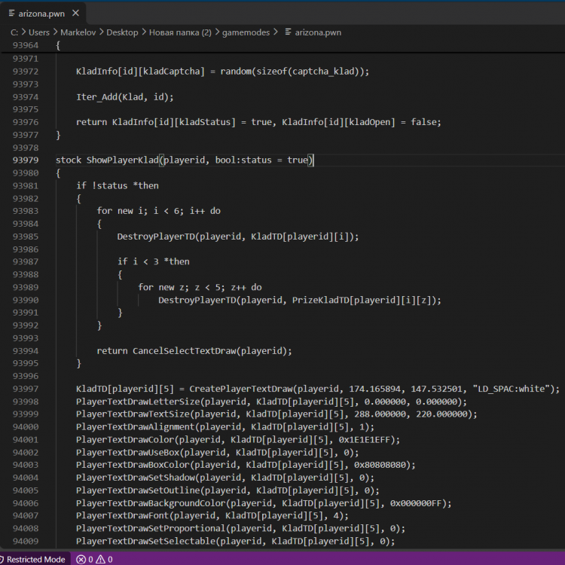Click the file icon on arizona.pwn tab
The height and width of the screenshot is (565, 565).
pos(11,14)
